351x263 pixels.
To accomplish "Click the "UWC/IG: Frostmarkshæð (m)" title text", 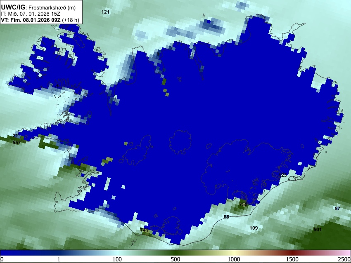I will (38, 7).
